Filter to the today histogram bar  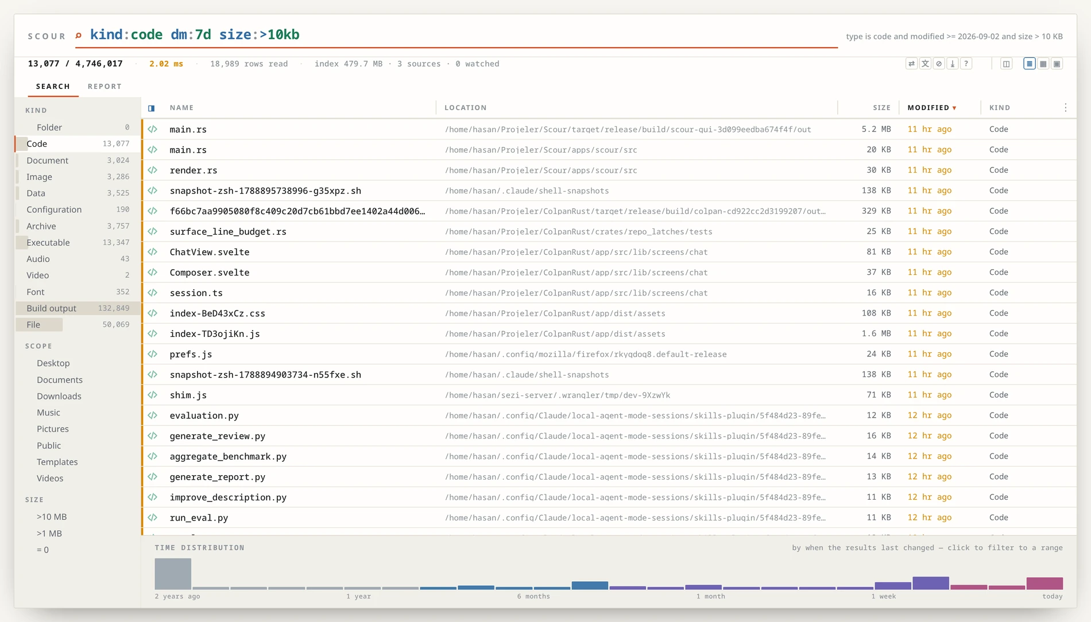click(x=1044, y=583)
